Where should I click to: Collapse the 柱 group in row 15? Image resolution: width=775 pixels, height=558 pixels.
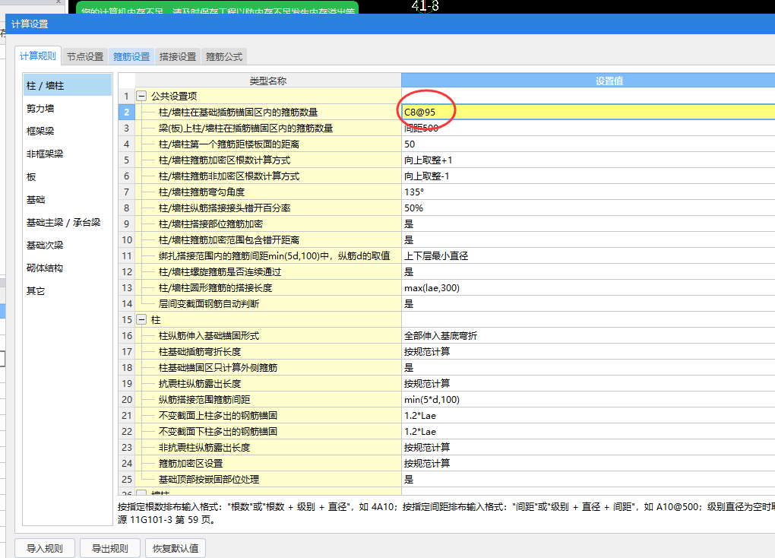coord(141,319)
